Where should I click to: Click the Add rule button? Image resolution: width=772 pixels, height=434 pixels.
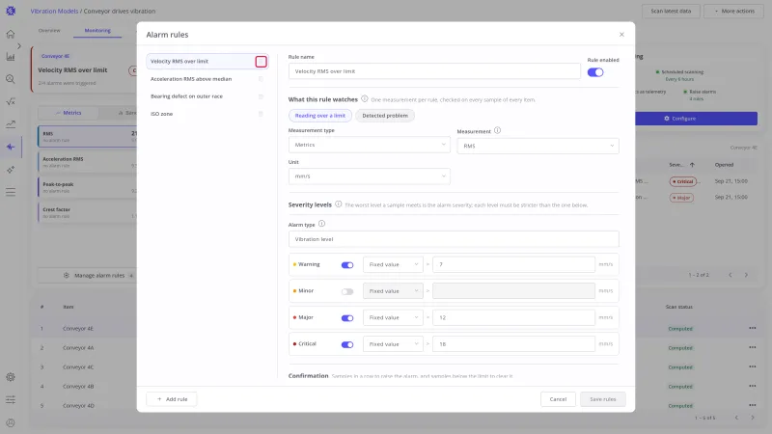point(172,399)
